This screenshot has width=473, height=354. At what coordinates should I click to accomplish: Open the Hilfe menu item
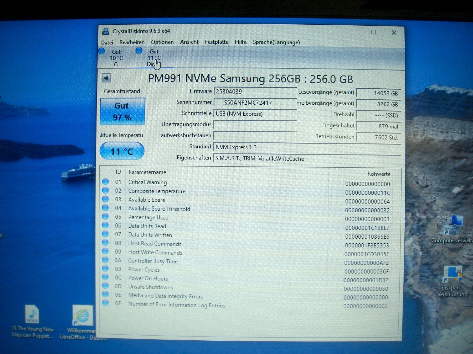coord(241,42)
